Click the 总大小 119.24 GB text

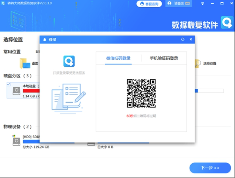click(36, 147)
